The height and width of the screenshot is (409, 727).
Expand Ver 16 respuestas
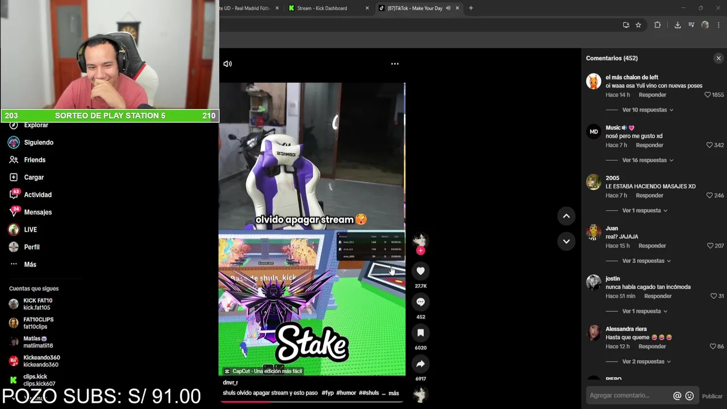647,160
